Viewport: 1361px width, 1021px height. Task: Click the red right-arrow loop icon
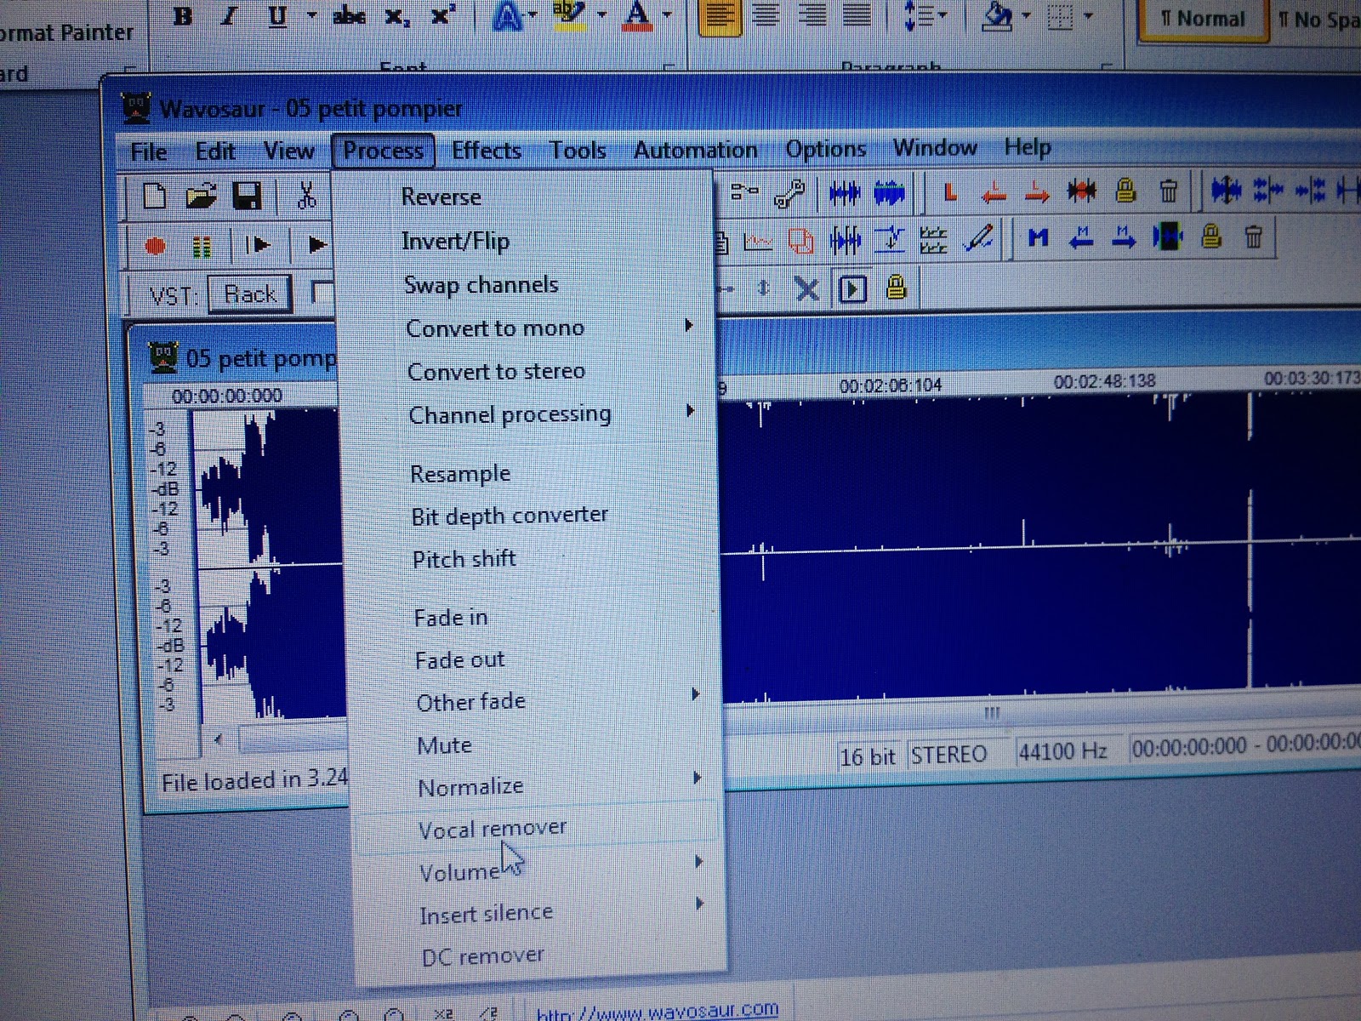point(1036,192)
